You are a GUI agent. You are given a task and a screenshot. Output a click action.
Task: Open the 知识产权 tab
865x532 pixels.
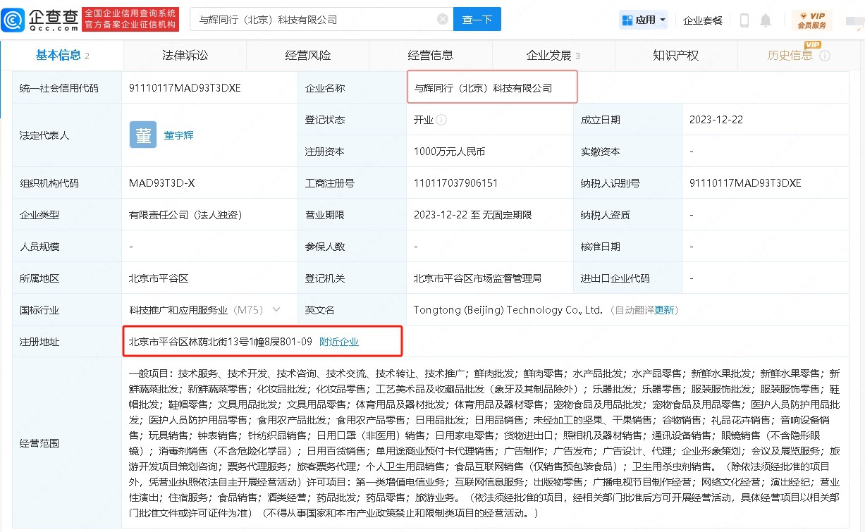click(x=675, y=56)
